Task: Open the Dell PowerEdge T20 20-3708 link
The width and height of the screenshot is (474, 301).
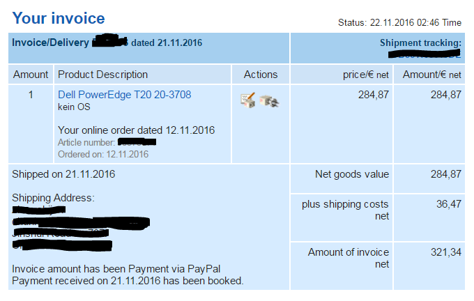Action: pos(124,95)
